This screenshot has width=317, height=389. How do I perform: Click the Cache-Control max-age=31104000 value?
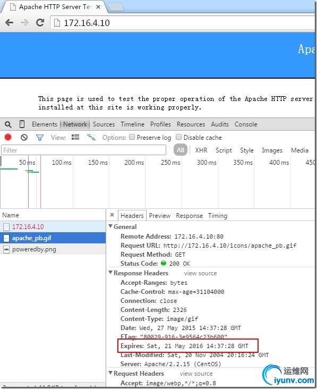point(196,292)
